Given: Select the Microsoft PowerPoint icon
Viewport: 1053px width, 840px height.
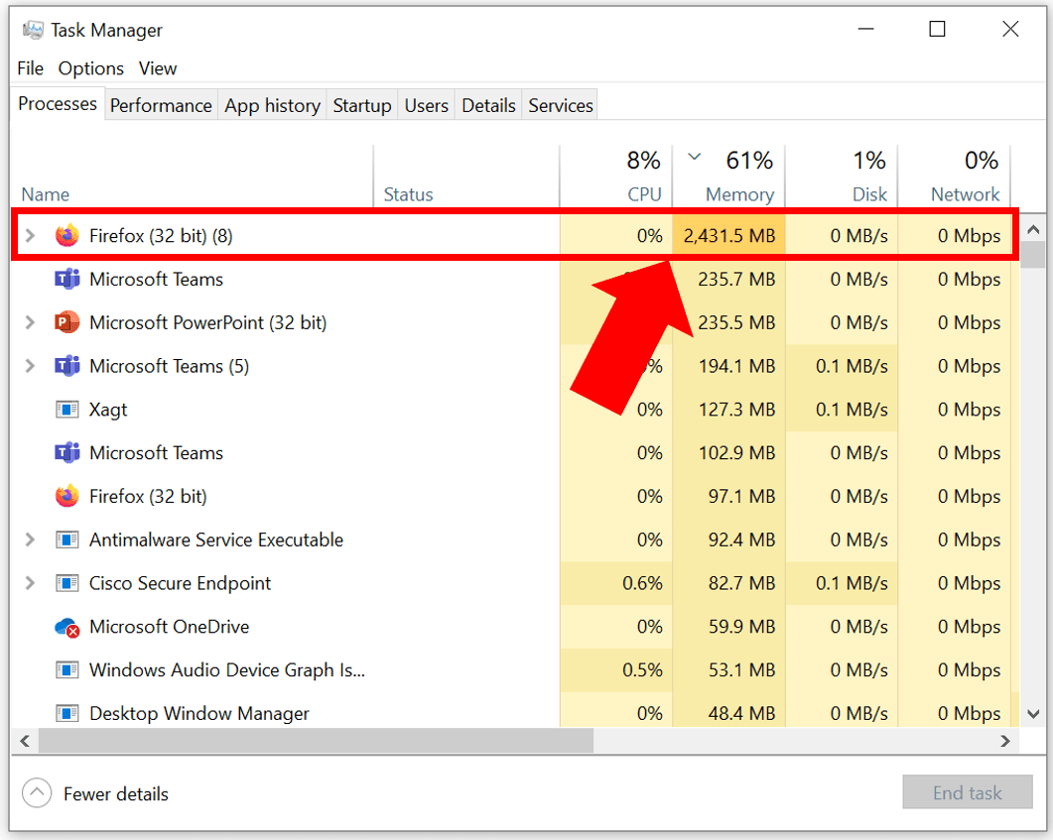Looking at the screenshot, I should (x=67, y=322).
